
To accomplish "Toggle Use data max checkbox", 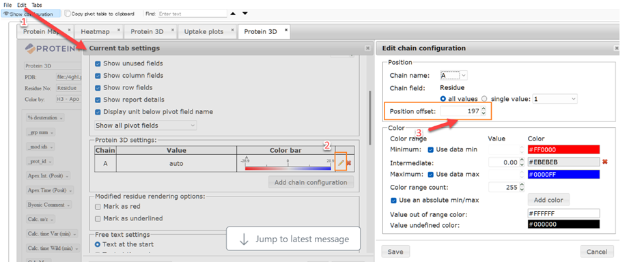I will [430, 174].
